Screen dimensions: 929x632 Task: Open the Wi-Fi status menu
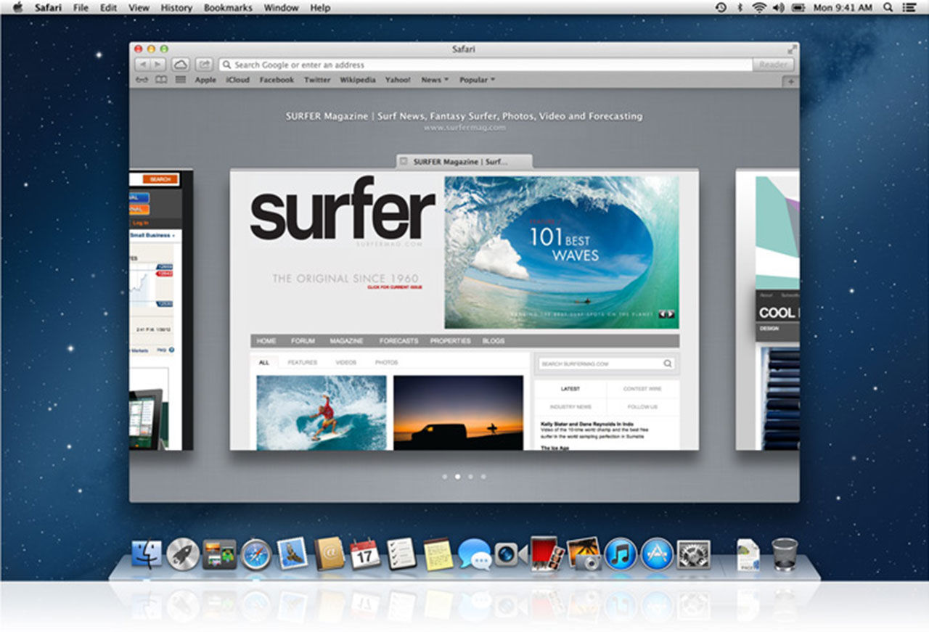759,7
